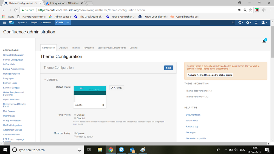Show hidden tray icons chevron

[226, 150]
